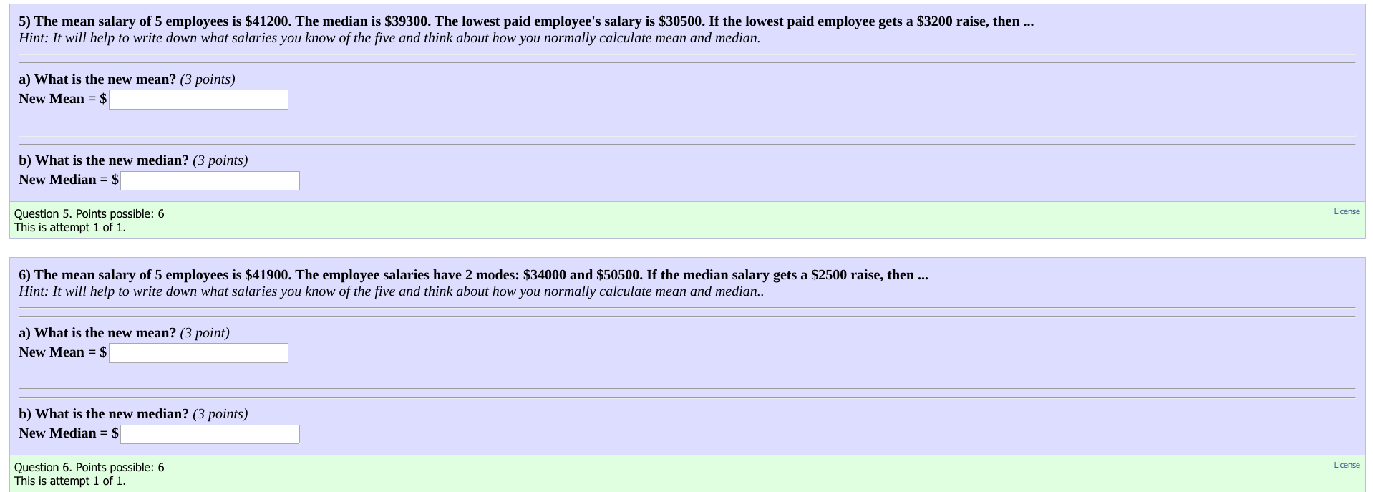Click 'a) What is the new mean?' in question 6
Viewport: 1373px width, 492px height.
[97, 333]
